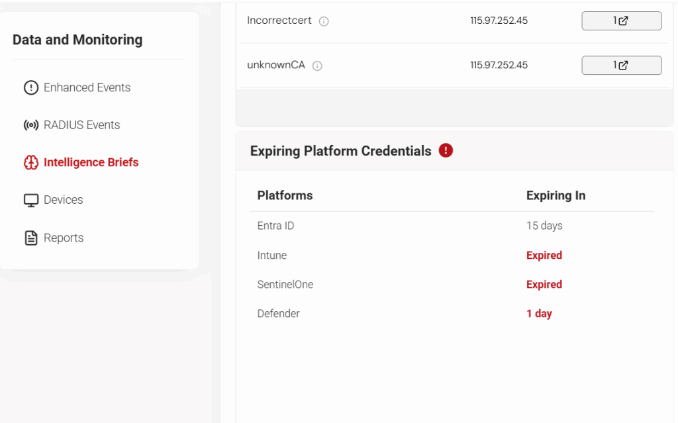The image size is (678, 423).
Task: Click the RADIUS Events broadcast icon
Action: click(x=31, y=125)
